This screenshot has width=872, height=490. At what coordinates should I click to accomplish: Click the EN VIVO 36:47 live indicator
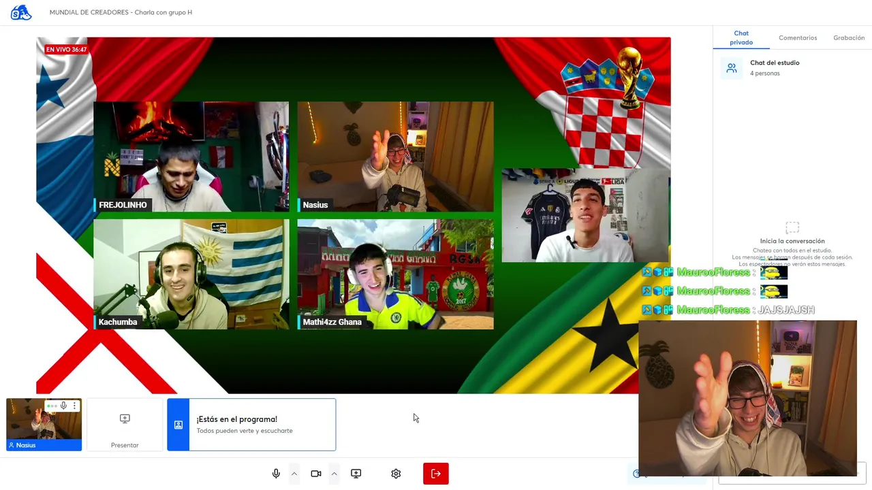coord(66,50)
